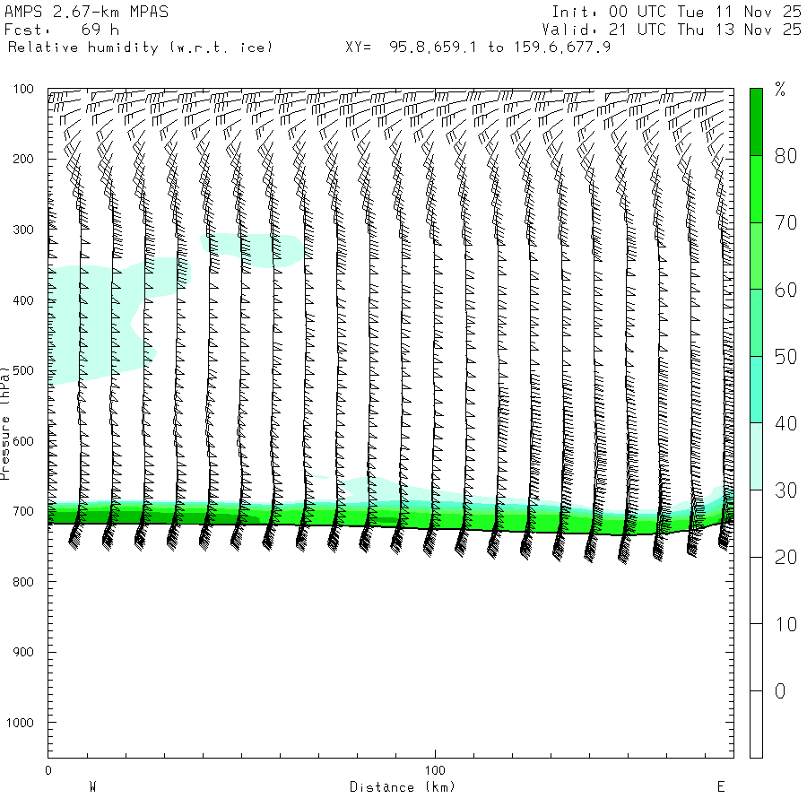Click the 'Pressure (hPa)' axis label

[5, 421]
